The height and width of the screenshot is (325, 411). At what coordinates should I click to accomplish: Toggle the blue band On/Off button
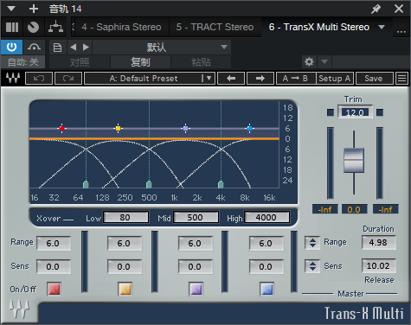(267, 290)
